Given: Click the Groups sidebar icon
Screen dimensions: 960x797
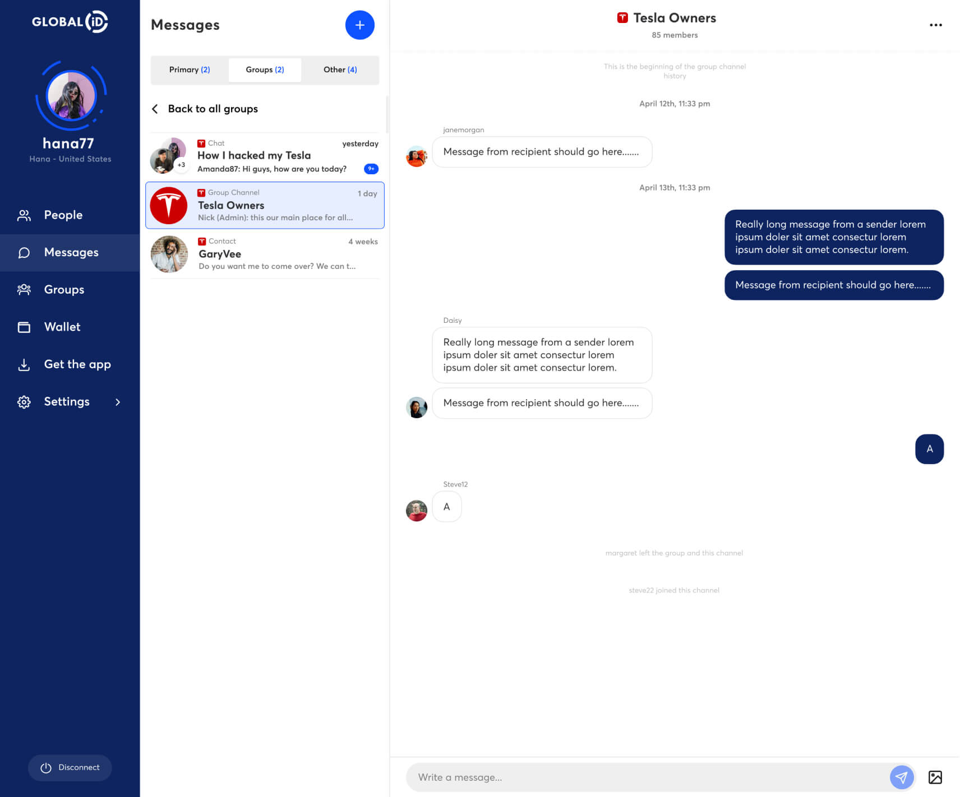Looking at the screenshot, I should (24, 290).
